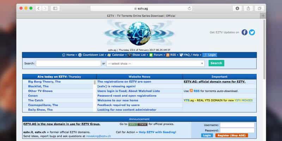Click the green Search button
The width and height of the screenshot is (282, 141).
(216, 63)
